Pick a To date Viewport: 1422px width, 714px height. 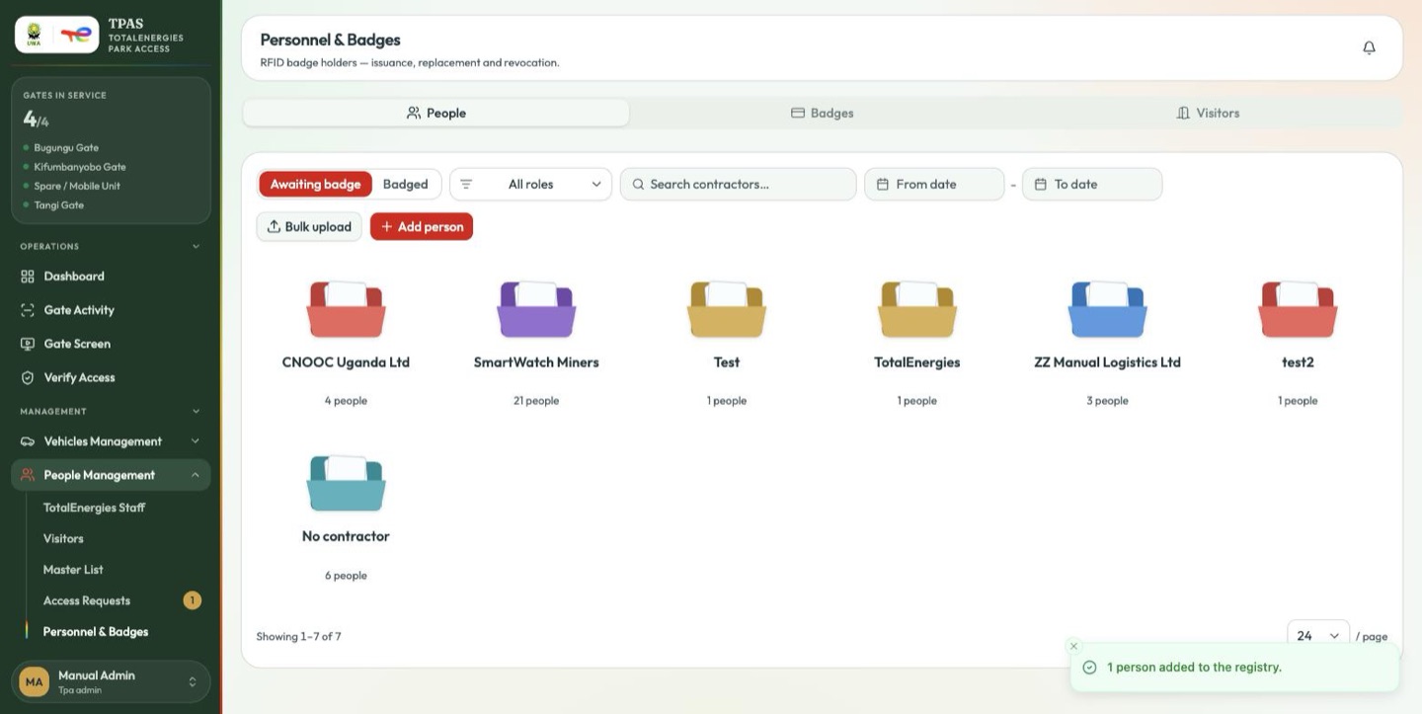point(1092,184)
